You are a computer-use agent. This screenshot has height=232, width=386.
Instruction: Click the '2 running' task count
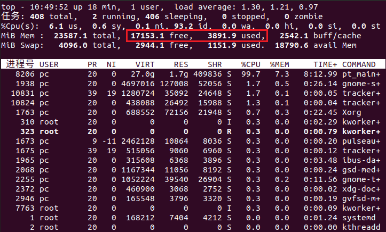[x=114, y=16]
